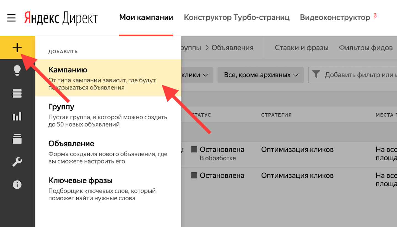Open the info circle icon

pos(17,185)
